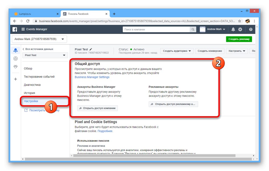Click the star custom conversions sidebar icon
This screenshot has width=269, height=171.
tap(16, 59)
